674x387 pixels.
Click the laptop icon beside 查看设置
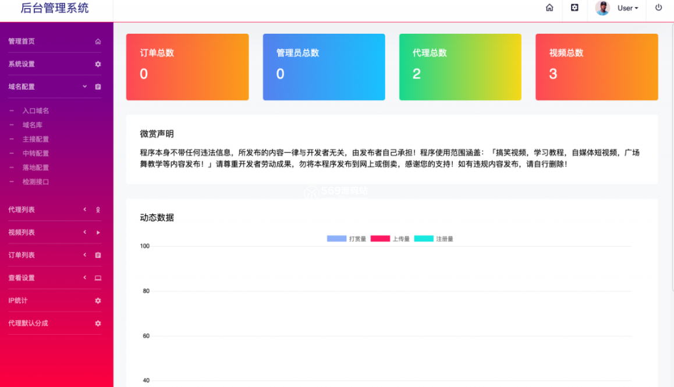[x=98, y=278]
